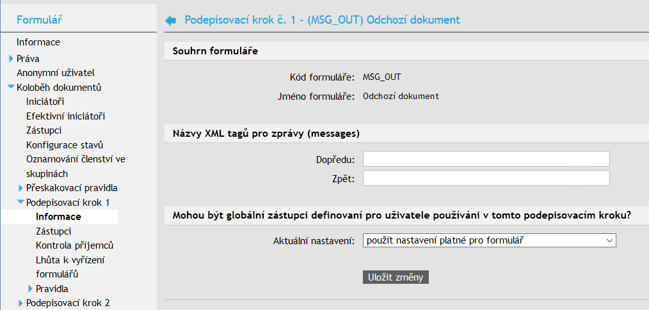The height and width of the screenshot is (310, 649).
Task: Open Oznamování členství ve skupinách
Action: click(x=76, y=159)
